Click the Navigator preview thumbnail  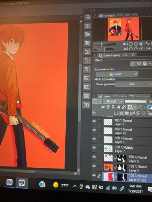pyautogui.click(x=123, y=29)
